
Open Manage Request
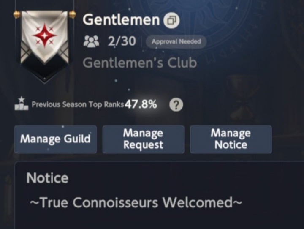coord(143,139)
